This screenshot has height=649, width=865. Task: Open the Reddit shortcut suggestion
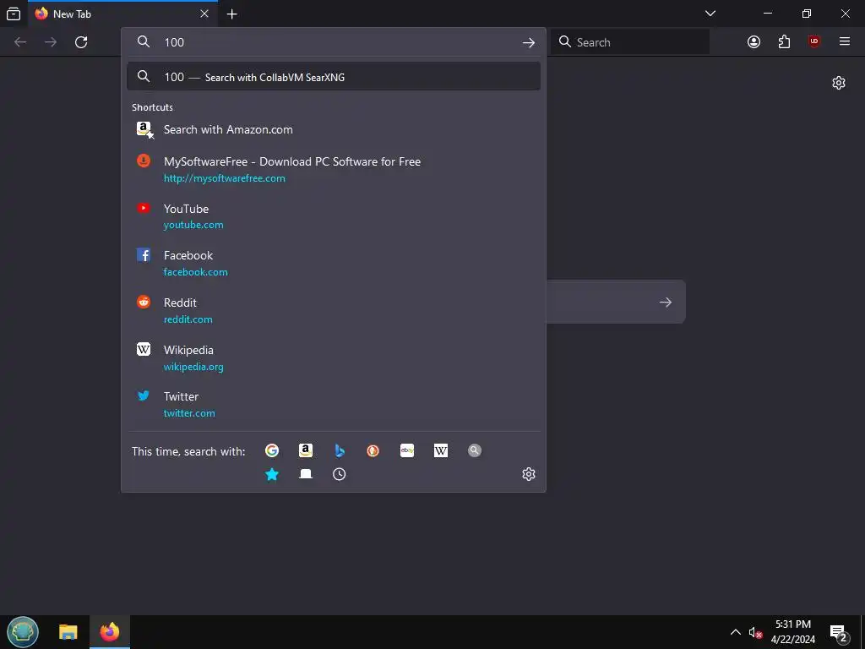tap(333, 311)
